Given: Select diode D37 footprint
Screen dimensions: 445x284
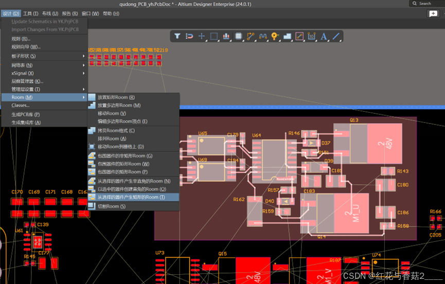Looking at the screenshot, I should 311,143.
